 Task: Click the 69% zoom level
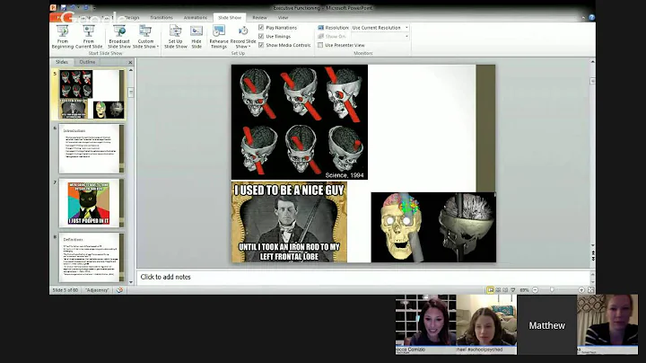pyautogui.click(x=524, y=290)
